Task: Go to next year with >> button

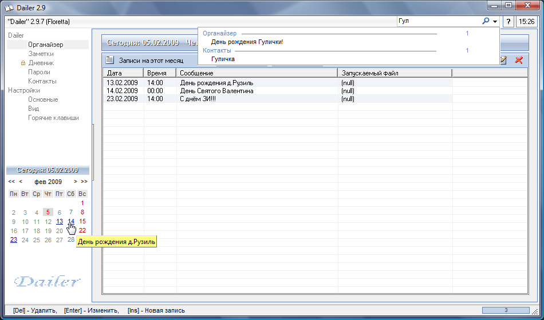Action: [84, 182]
